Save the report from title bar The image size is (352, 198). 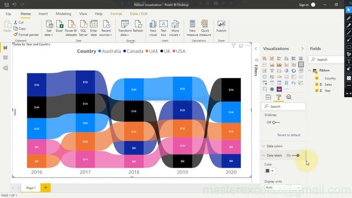[7, 4]
